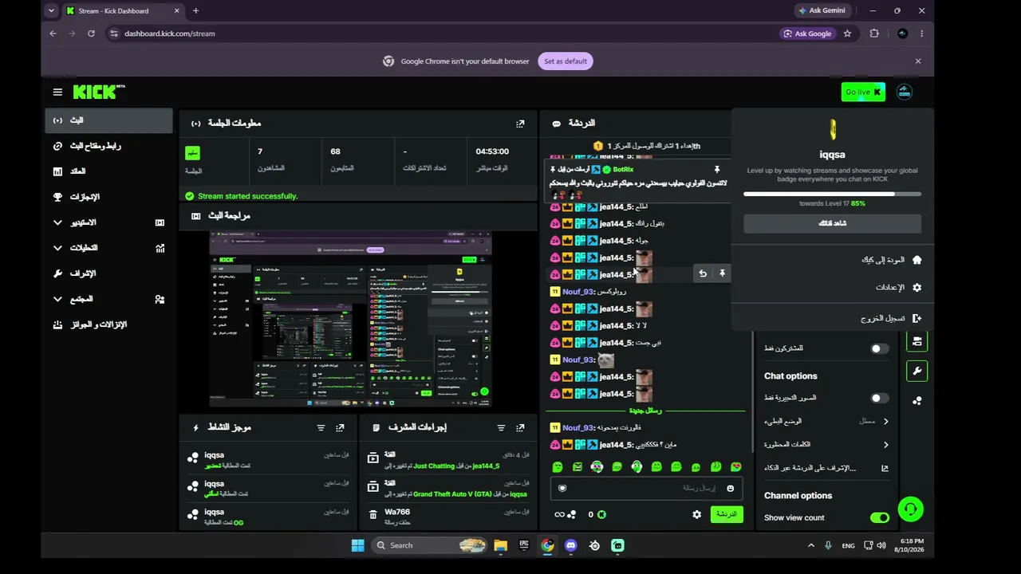Viewport: 1021px width, 574px height.
Task: Open Achievements (الإنجازات) in the sidebar
Action: [108, 197]
